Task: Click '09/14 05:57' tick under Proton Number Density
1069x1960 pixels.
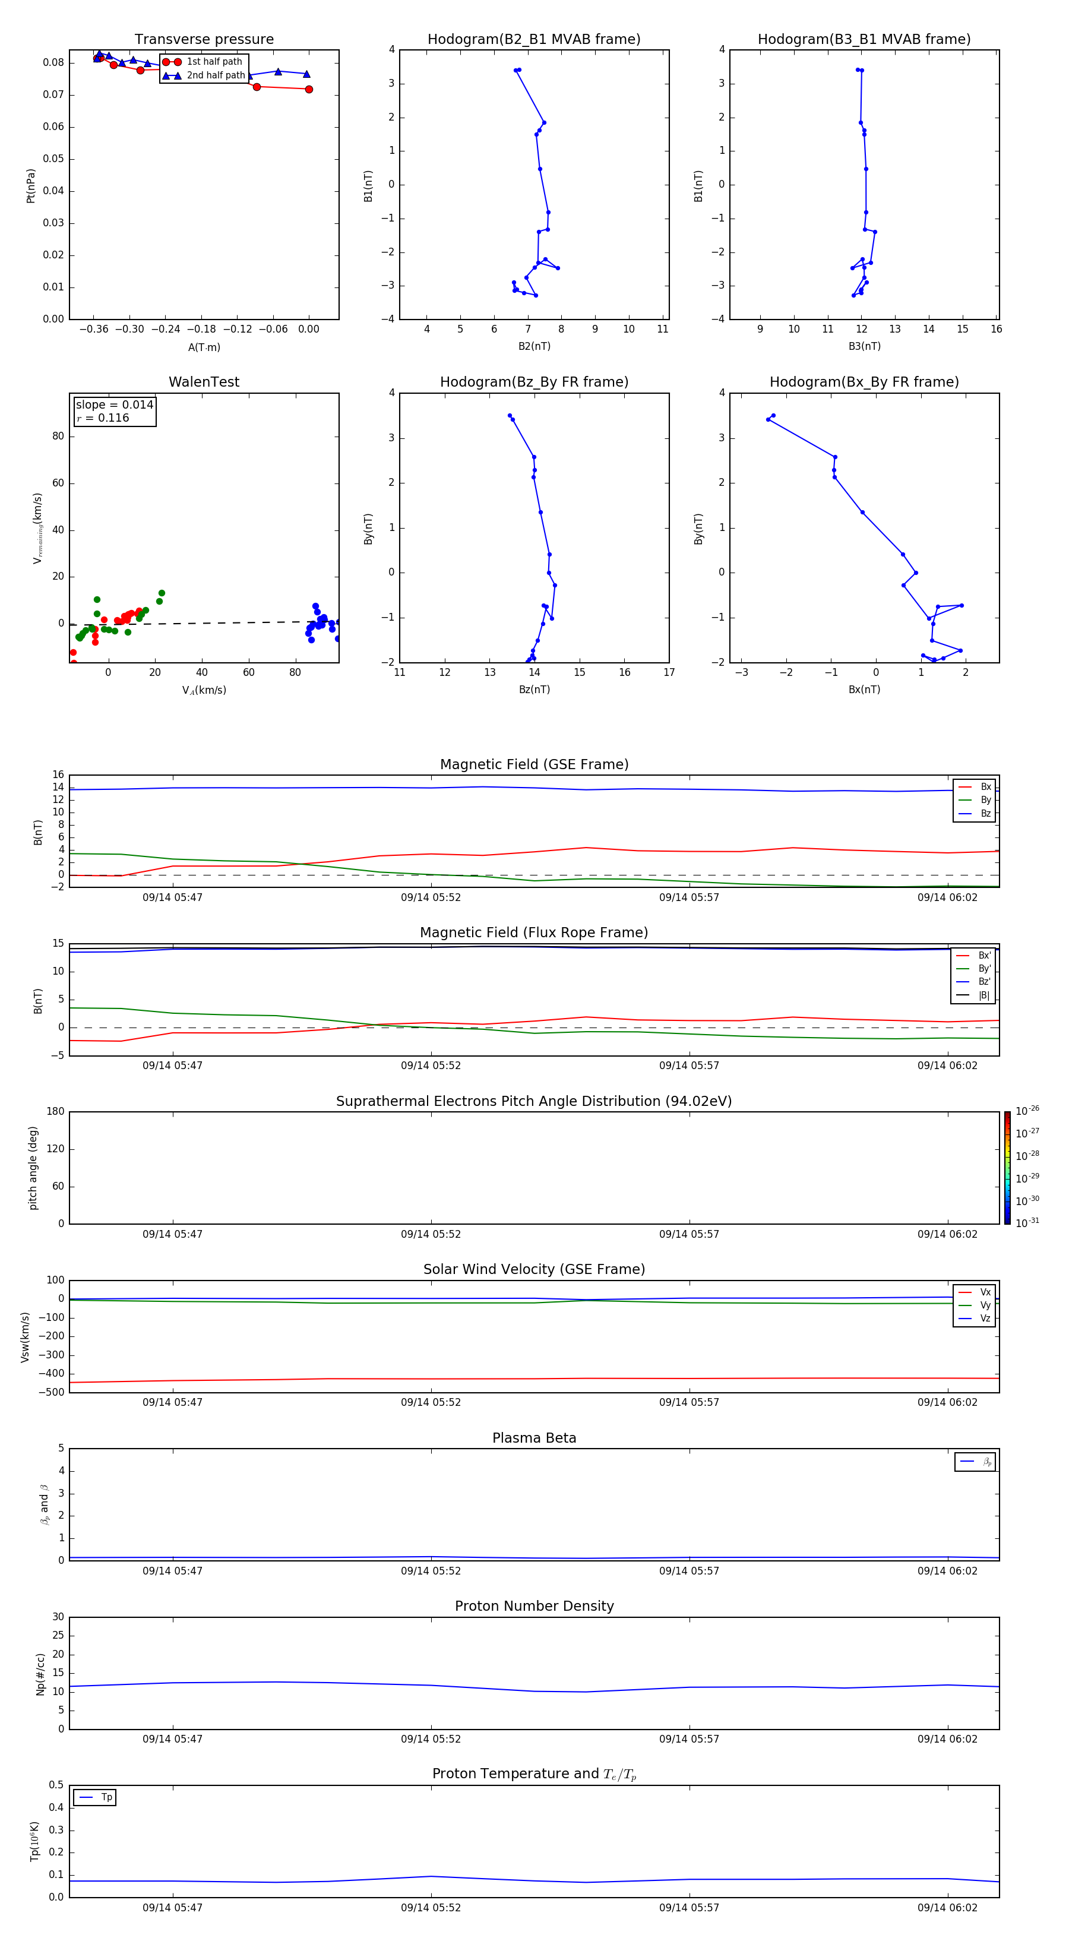Action: coord(690,1738)
